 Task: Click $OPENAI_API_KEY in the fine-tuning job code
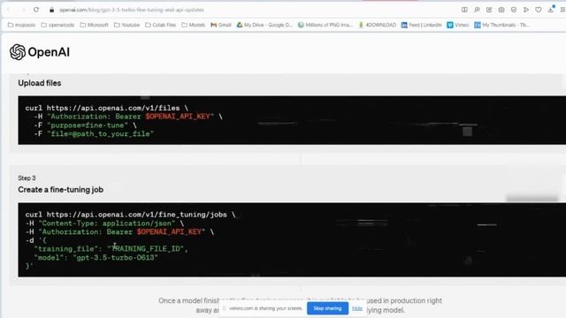(169, 231)
